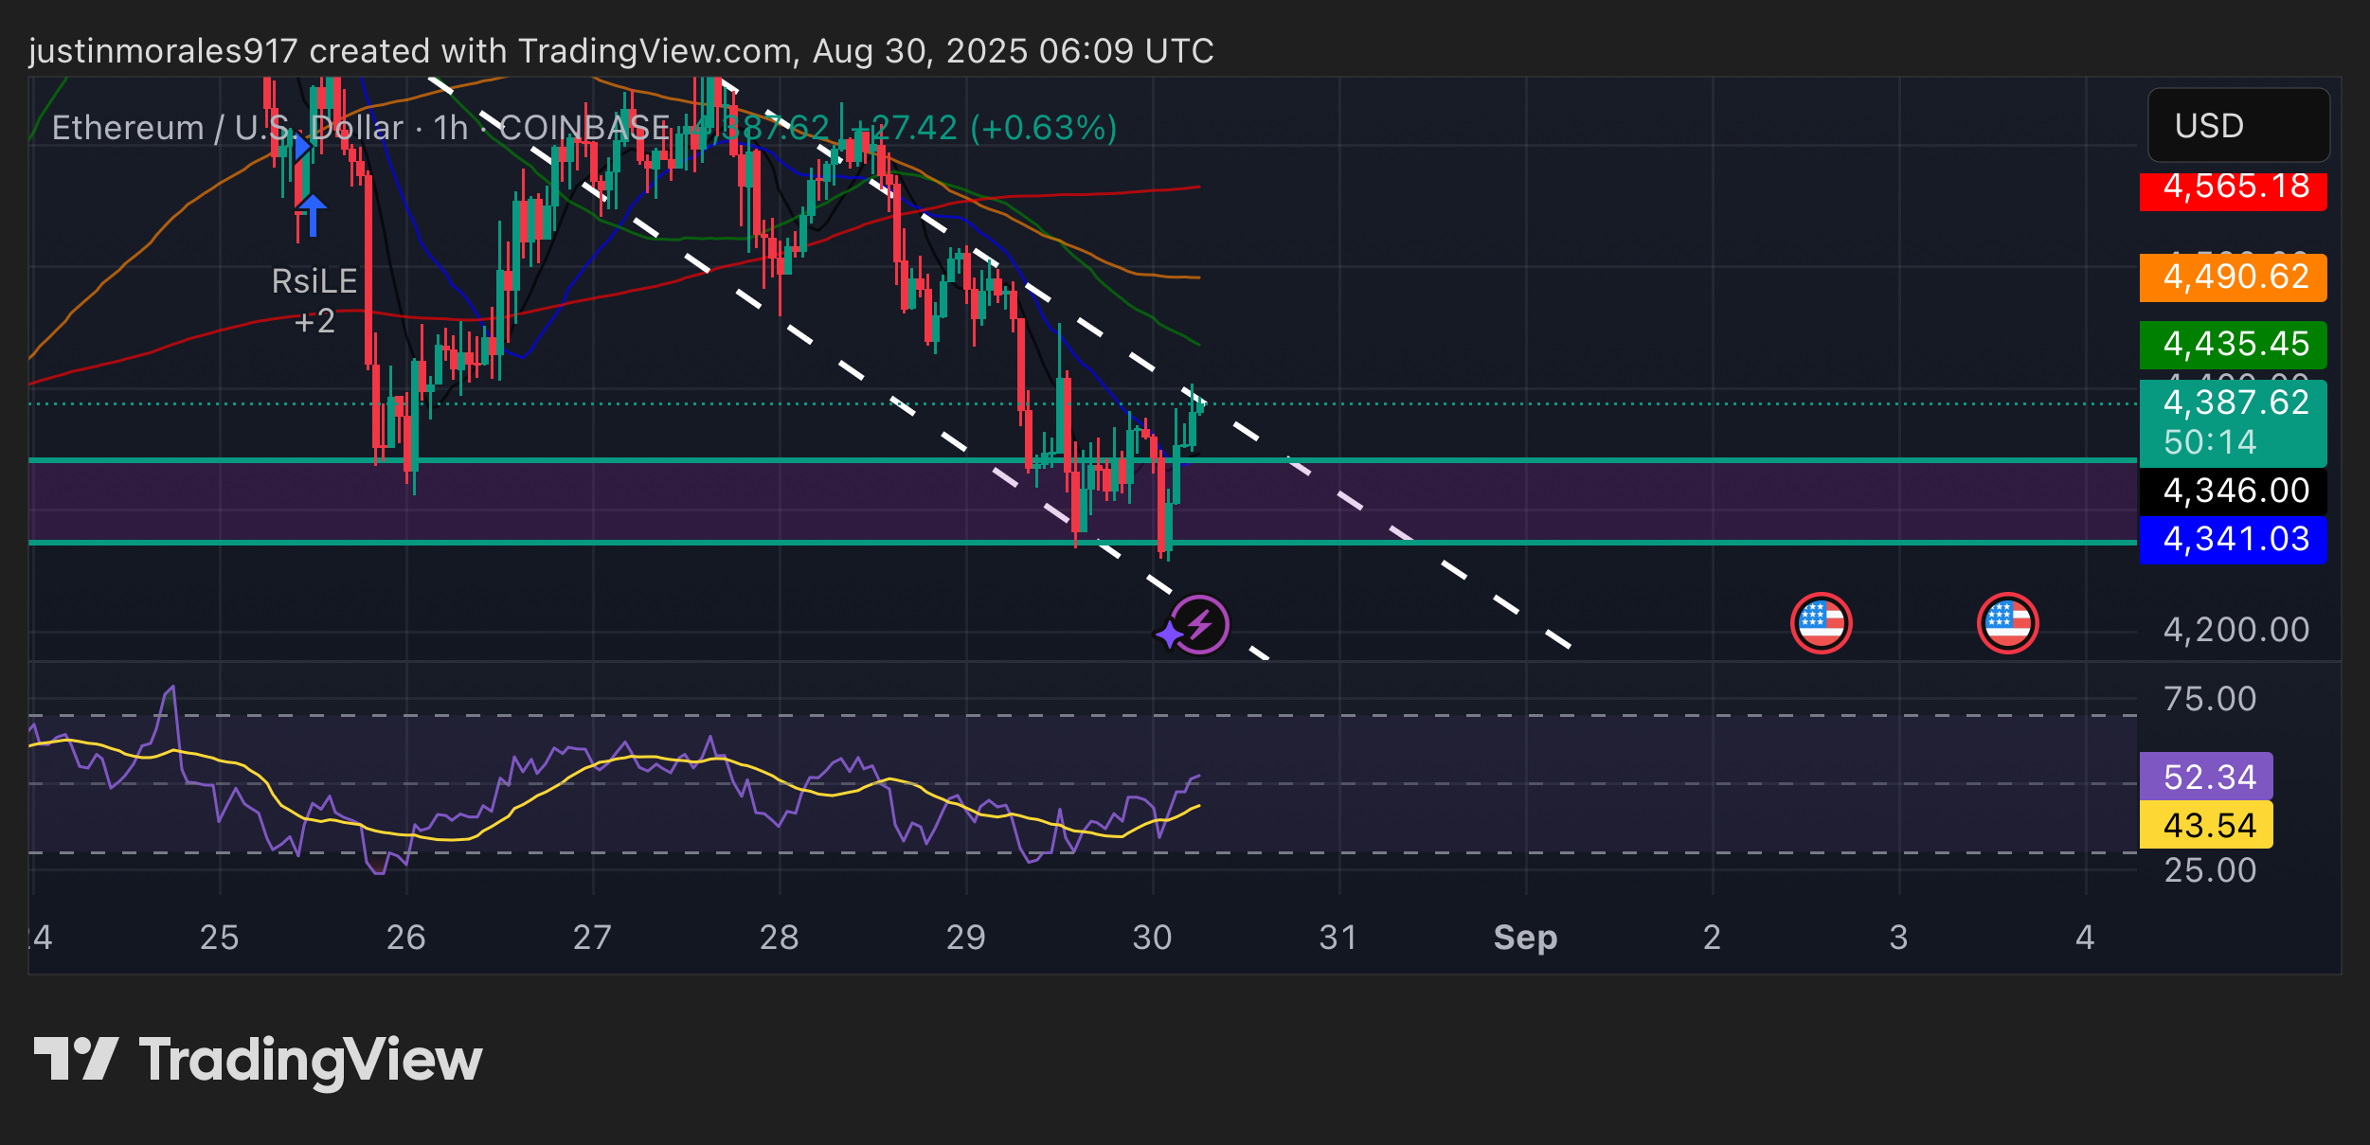Click the yellow RSI average 43.54 label
2370x1145 pixels.
click(x=2206, y=825)
